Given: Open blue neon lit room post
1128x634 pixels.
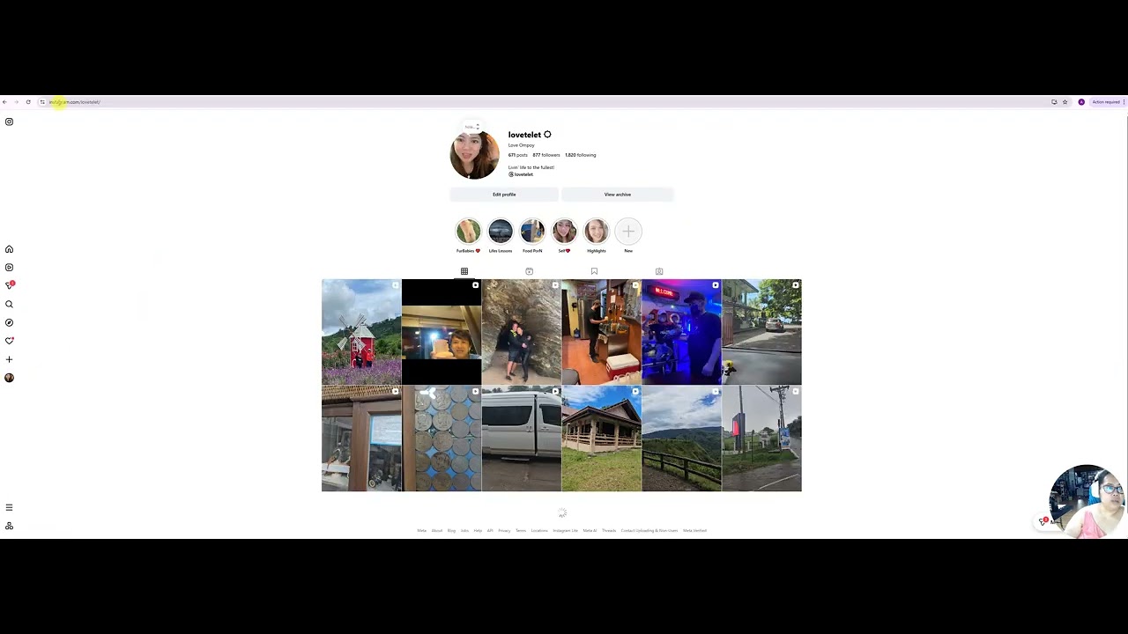Looking at the screenshot, I should [x=681, y=332].
